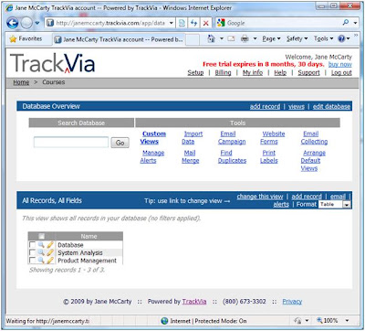Click the printer icon in command bar
365x331 pixels.
point(245,38)
